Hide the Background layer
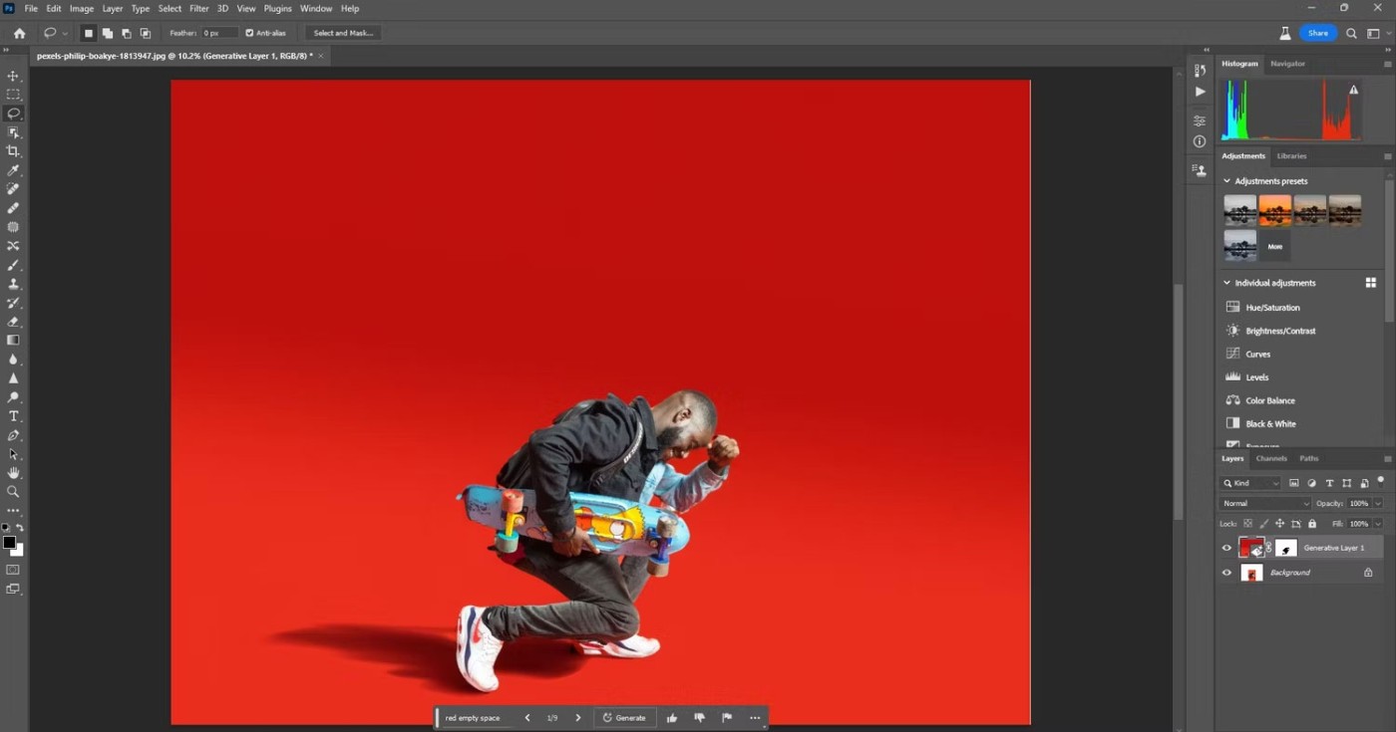 coord(1226,573)
